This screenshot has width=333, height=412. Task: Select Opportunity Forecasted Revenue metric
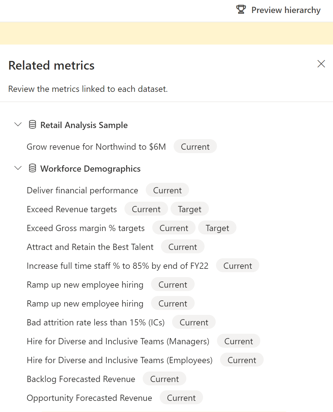pyautogui.click(x=89, y=398)
